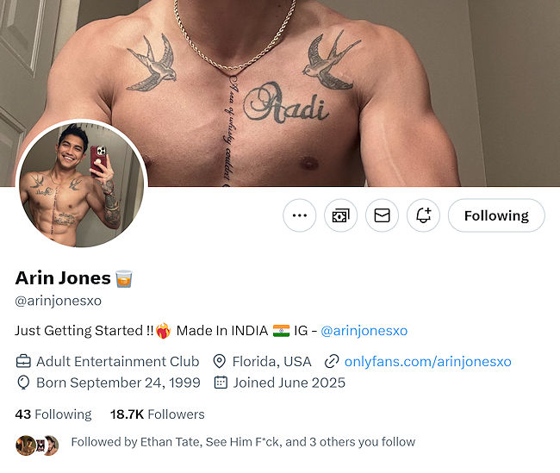This screenshot has width=560, height=473.
Task: View the 18.7K Followers list
Action: click(x=158, y=414)
